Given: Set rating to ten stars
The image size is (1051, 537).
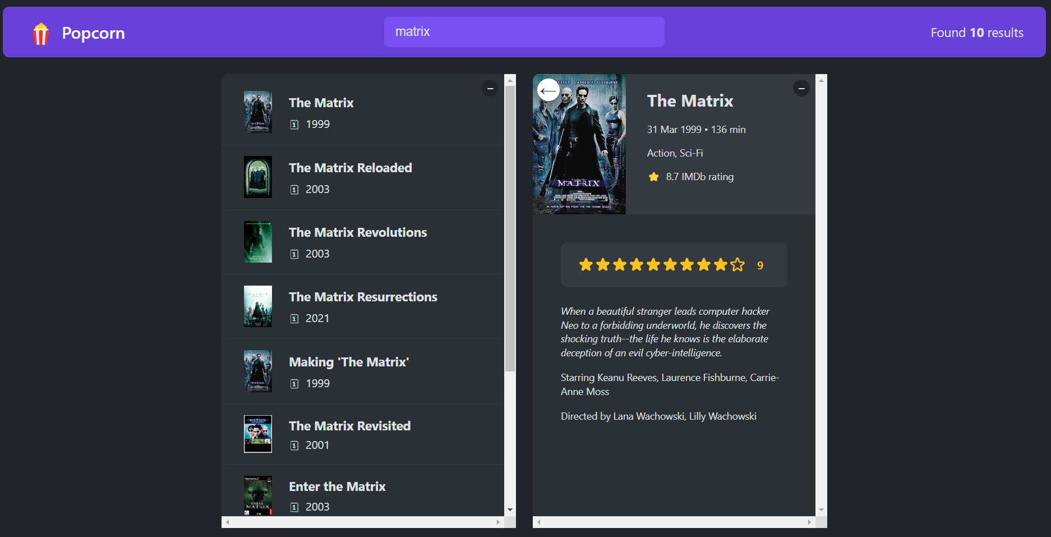Looking at the screenshot, I should pyautogui.click(x=737, y=265).
